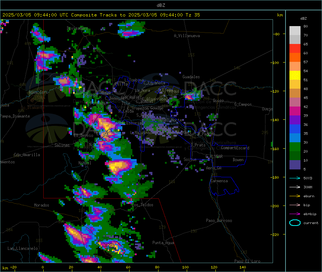Click the yellow eburn arrow in legend
Image resolution: width=322 pixels, height=272 pixels.
[x=295, y=196]
